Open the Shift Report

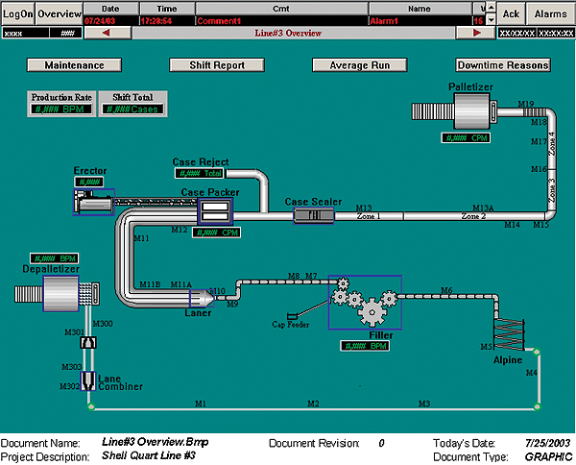coord(216,65)
